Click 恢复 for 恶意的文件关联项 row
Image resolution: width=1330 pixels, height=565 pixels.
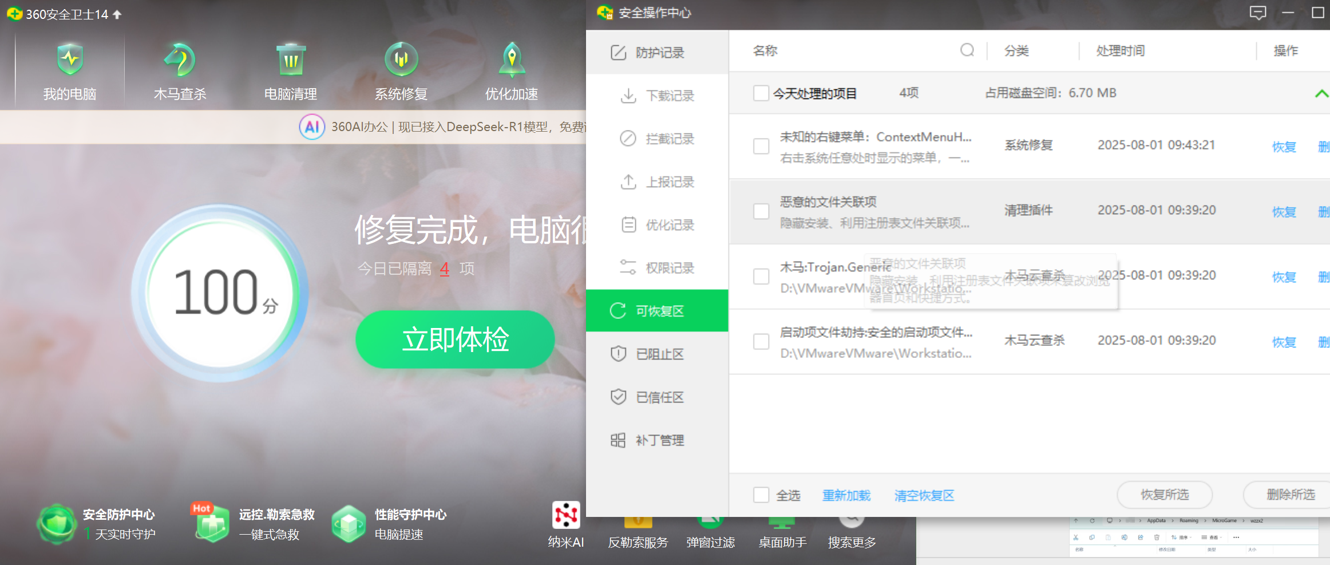[1284, 212]
